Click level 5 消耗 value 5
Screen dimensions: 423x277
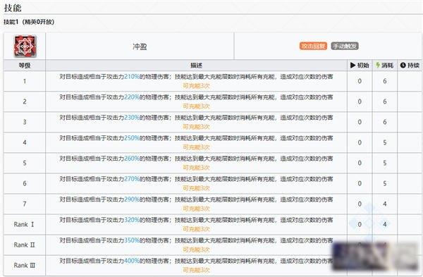(x=385, y=164)
